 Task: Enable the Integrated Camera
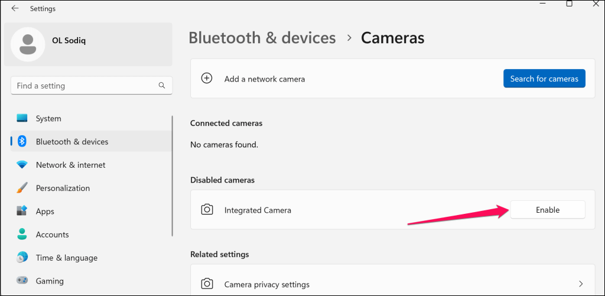tap(547, 210)
